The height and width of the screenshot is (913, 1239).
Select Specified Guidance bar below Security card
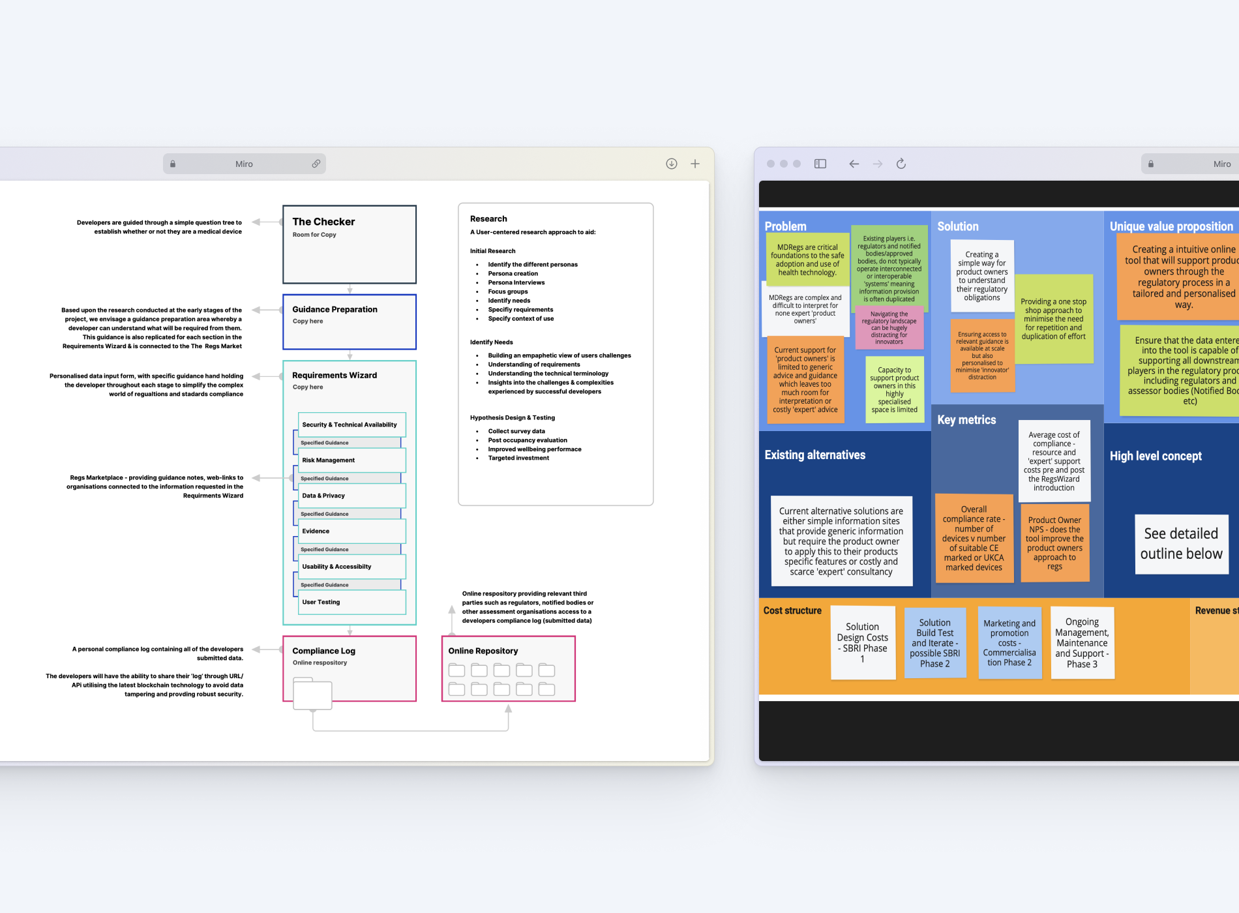click(349, 443)
